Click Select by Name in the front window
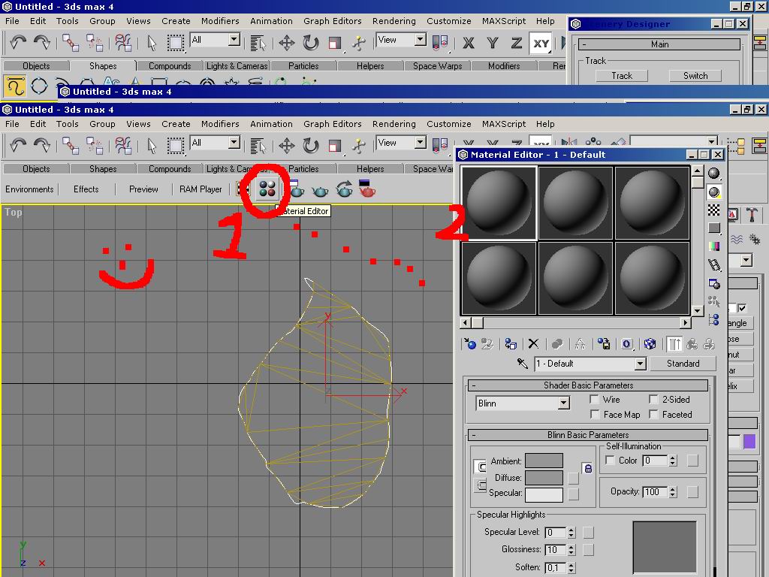Screen dimensions: 769x577 [x=258, y=146]
